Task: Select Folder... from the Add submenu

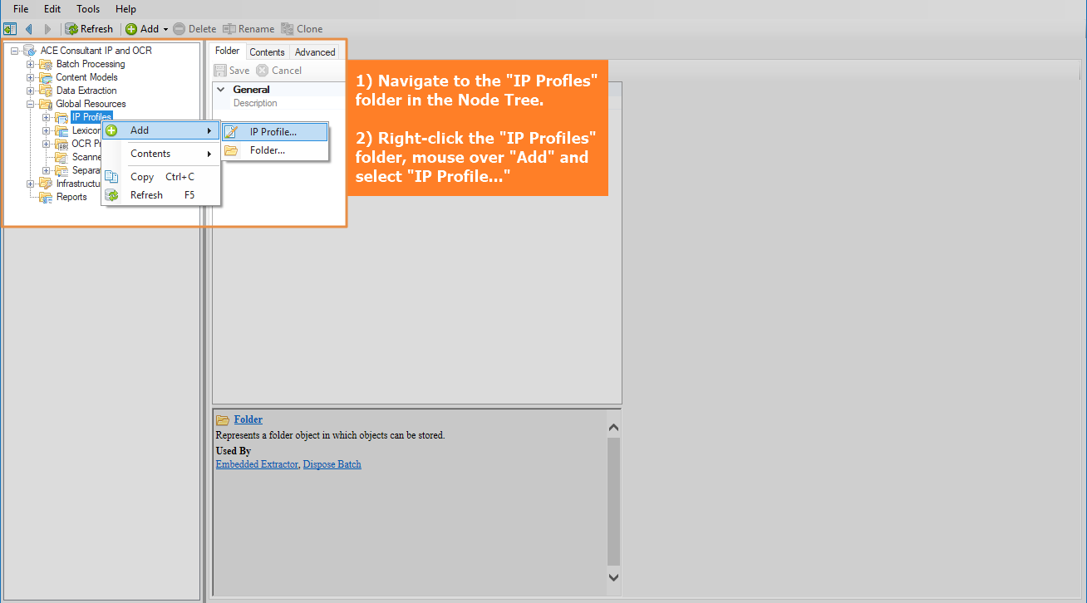Action: point(275,150)
